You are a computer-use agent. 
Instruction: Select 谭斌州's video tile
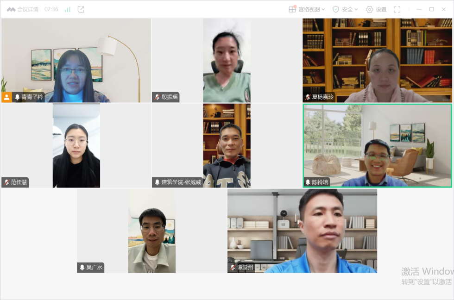[x=302, y=231]
